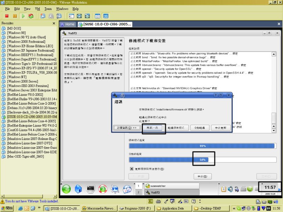
Task: Click the red-green Reset VM toolbar icon
Action: (31, 16)
